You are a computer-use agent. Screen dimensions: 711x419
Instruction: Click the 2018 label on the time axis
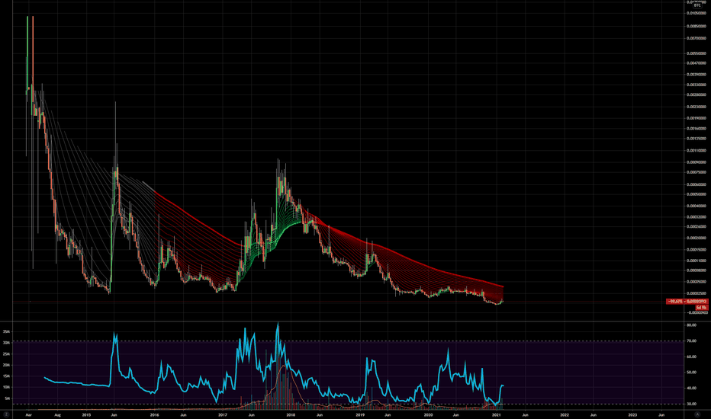(x=291, y=414)
